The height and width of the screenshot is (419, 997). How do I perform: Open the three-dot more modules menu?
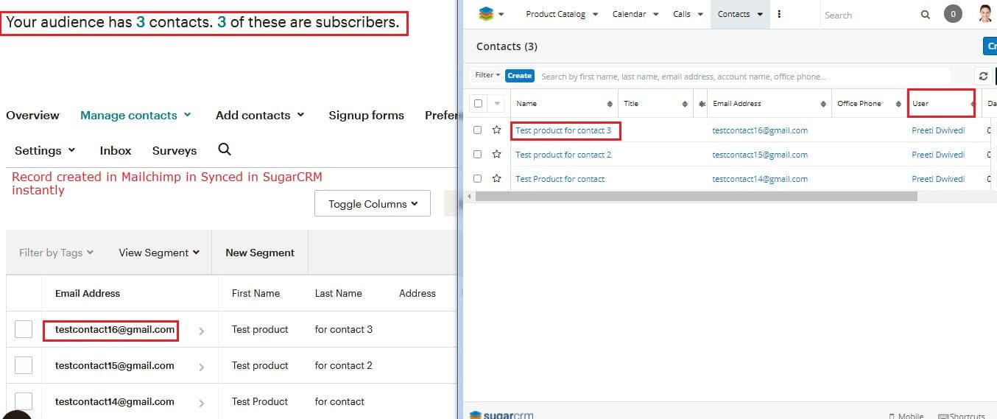(779, 14)
